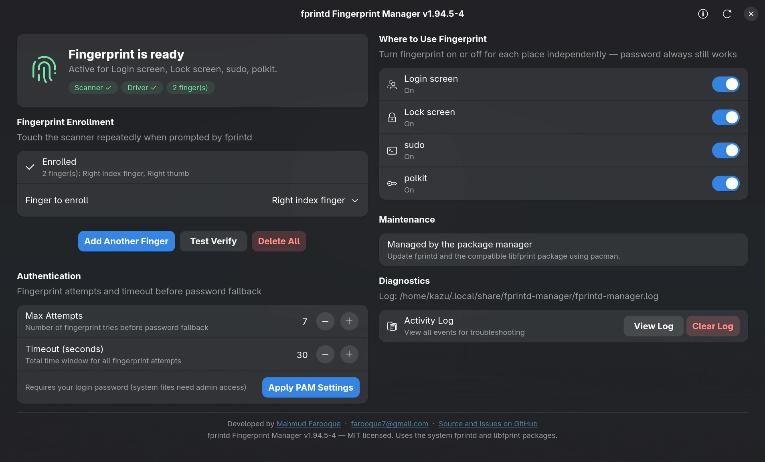Click the Managed by the package manager row
Viewport: 765px width, 462px height.
[563, 250]
